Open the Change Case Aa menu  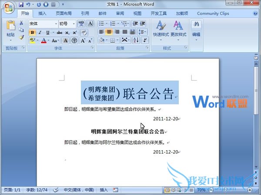[x=55, y=40]
